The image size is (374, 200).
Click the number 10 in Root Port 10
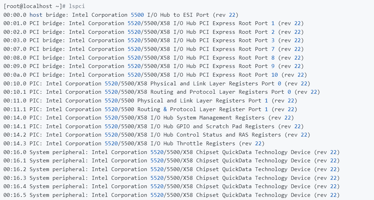coord(274,75)
